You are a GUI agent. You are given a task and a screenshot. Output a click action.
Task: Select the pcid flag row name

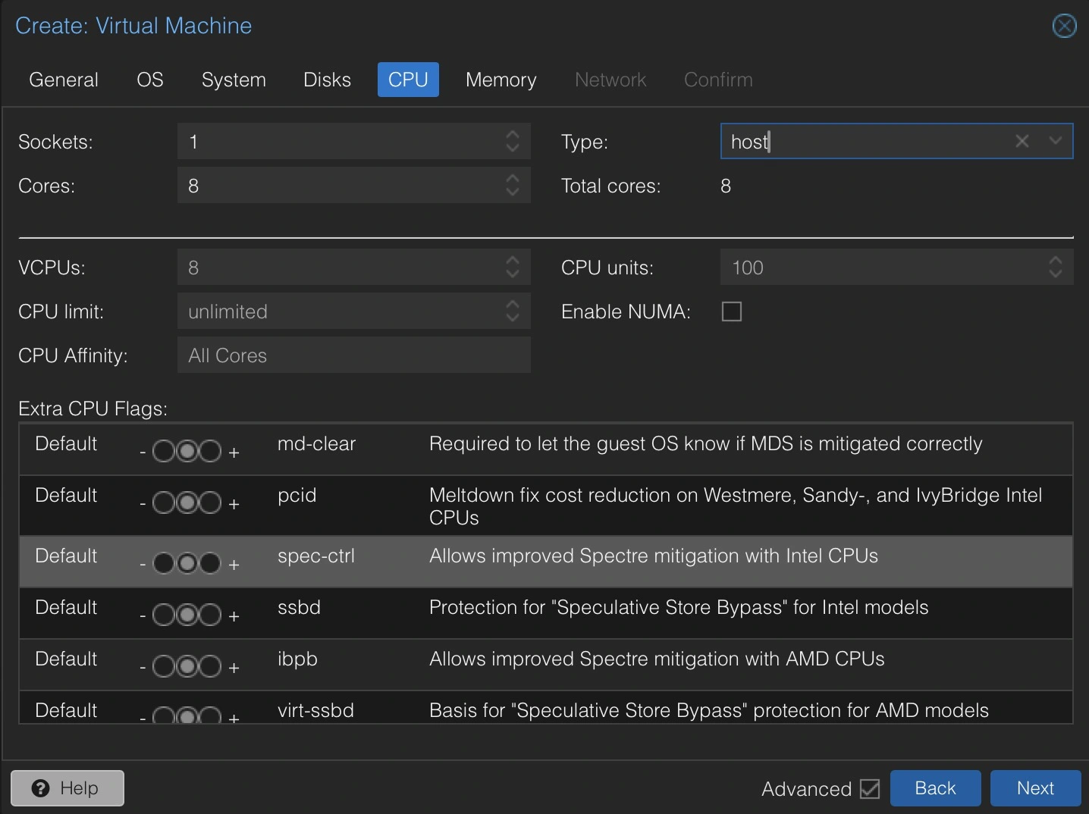[x=297, y=495]
